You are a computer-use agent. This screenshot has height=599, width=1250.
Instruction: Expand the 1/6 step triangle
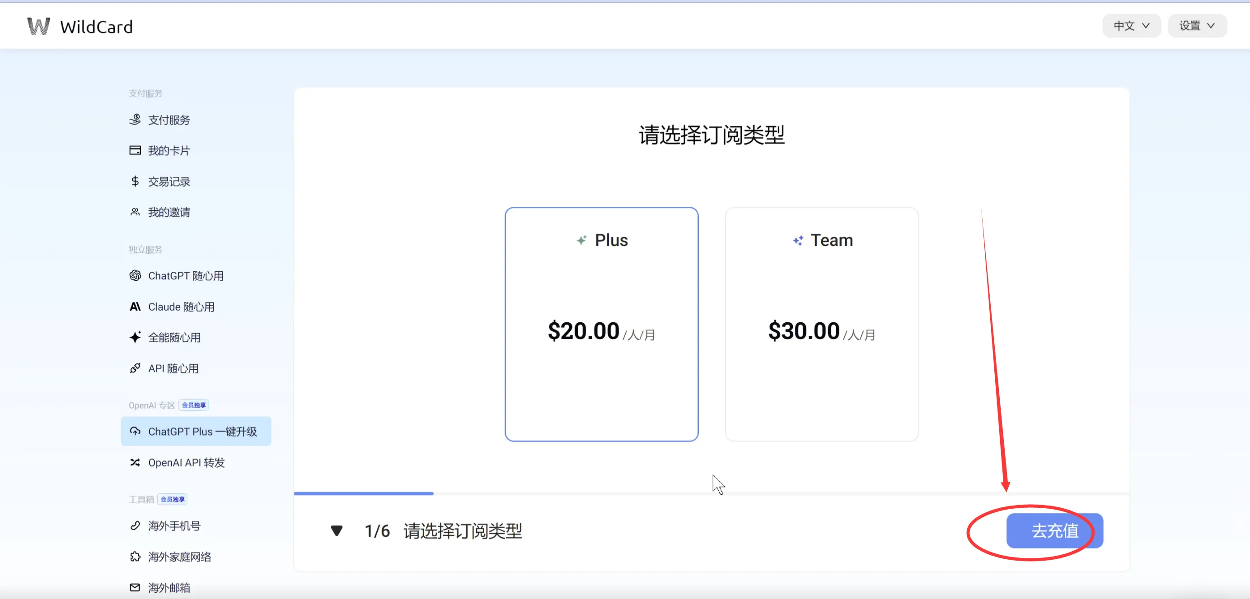[x=337, y=530]
